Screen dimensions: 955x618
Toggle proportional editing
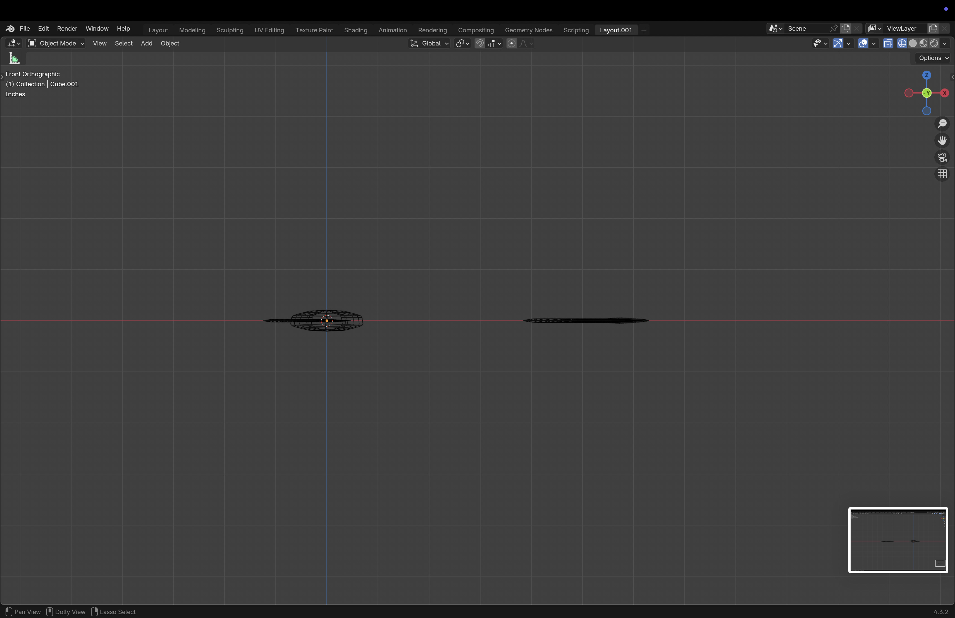pos(511,43)
